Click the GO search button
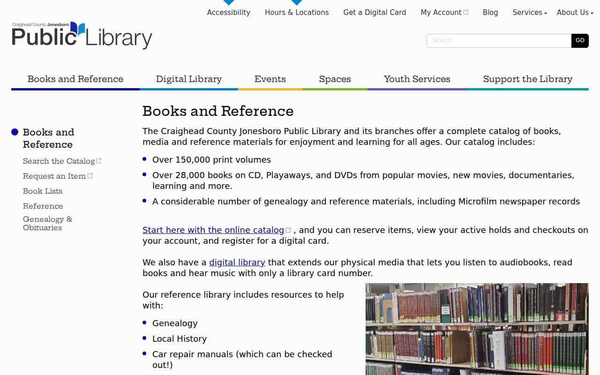600x375 pixels. pos(580,40)
